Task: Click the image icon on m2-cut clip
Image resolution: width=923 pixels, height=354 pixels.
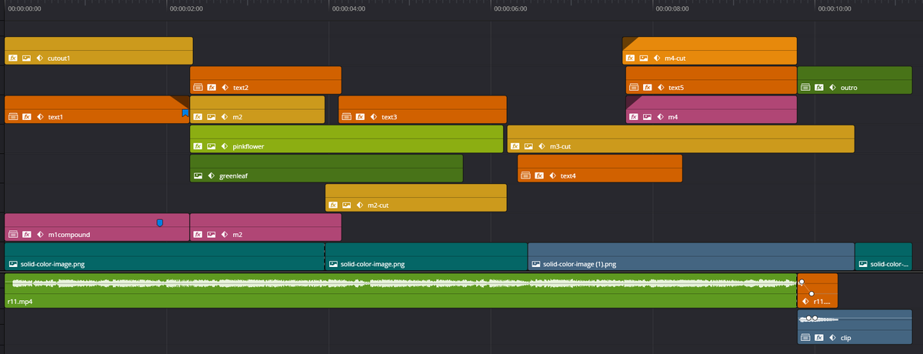Action: tap(347, 205)
